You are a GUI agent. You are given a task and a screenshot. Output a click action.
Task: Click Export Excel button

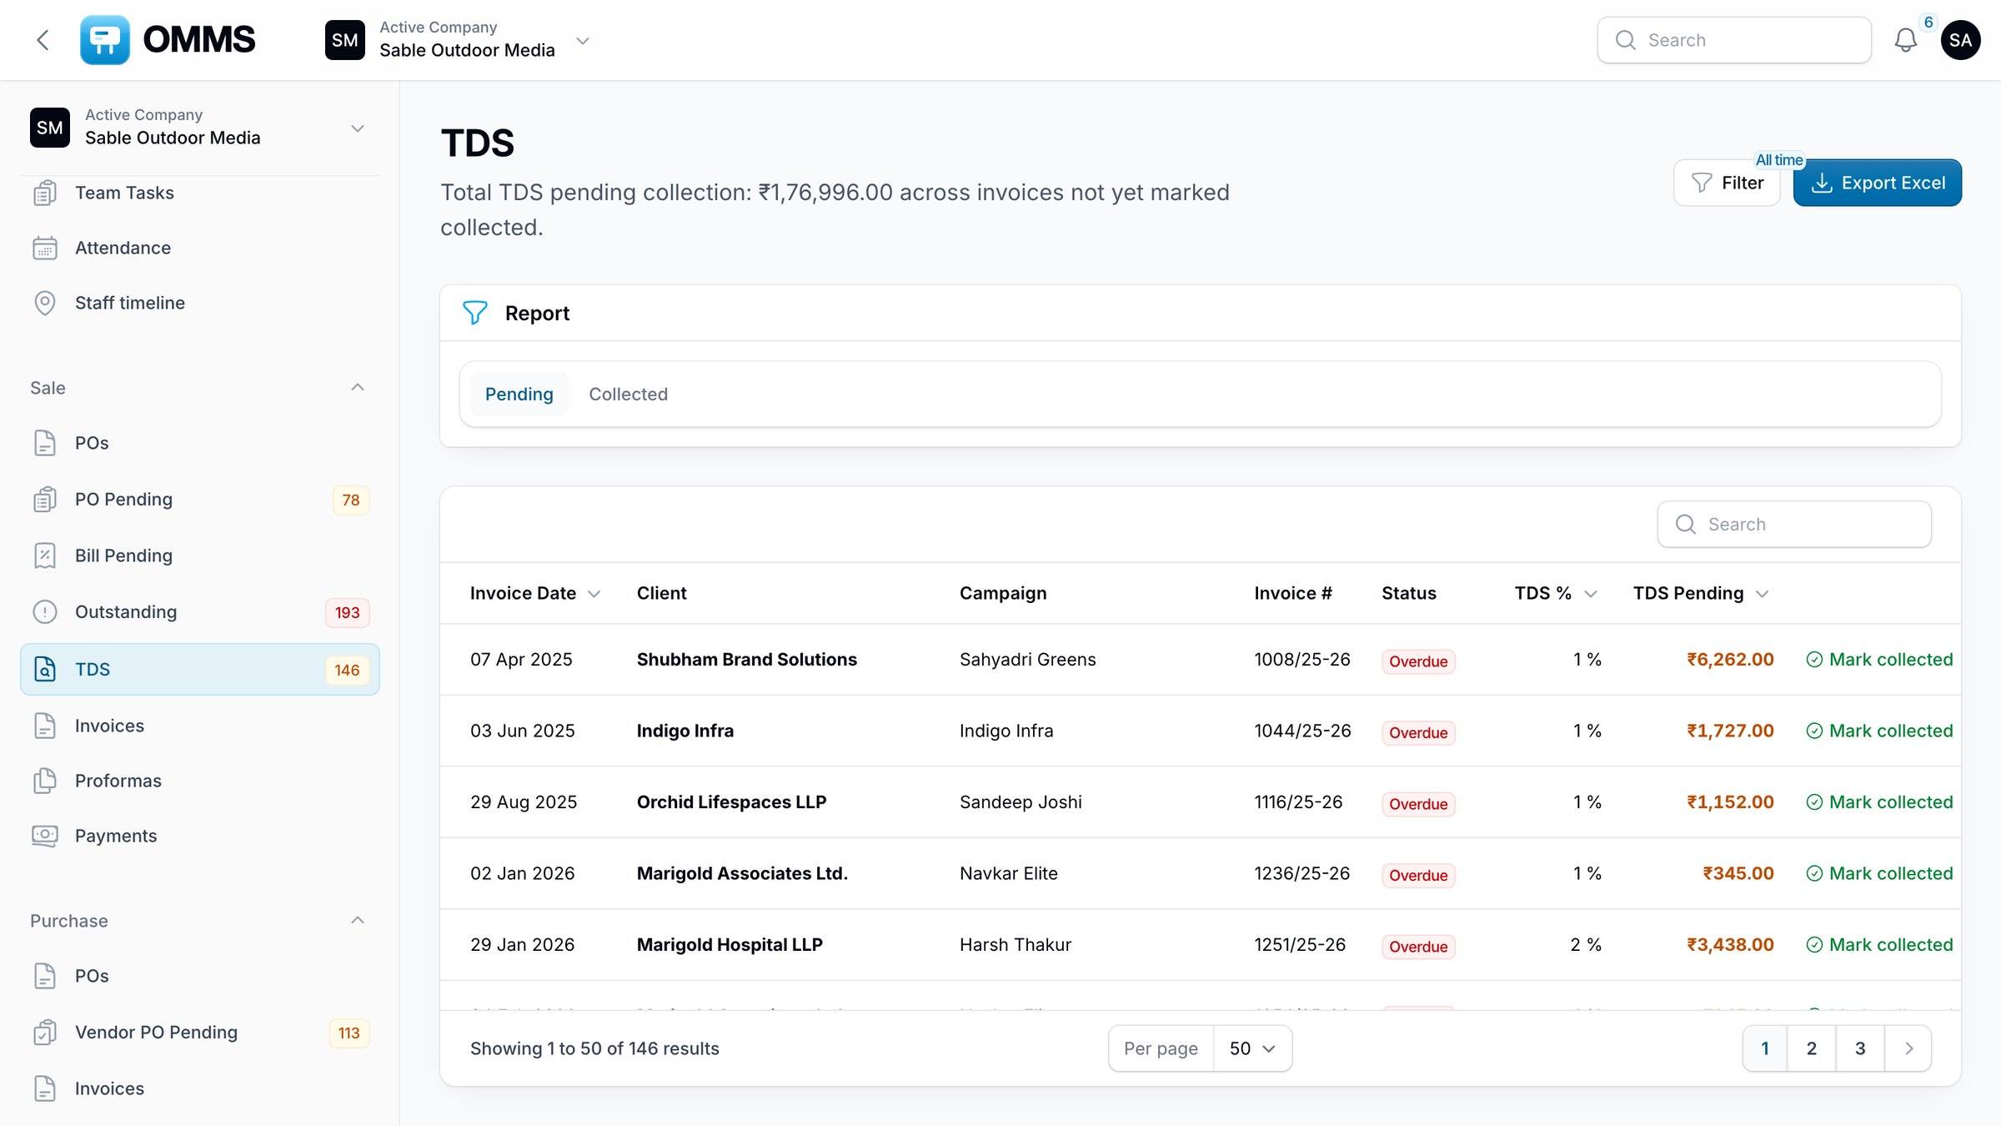pos(1878,183)
